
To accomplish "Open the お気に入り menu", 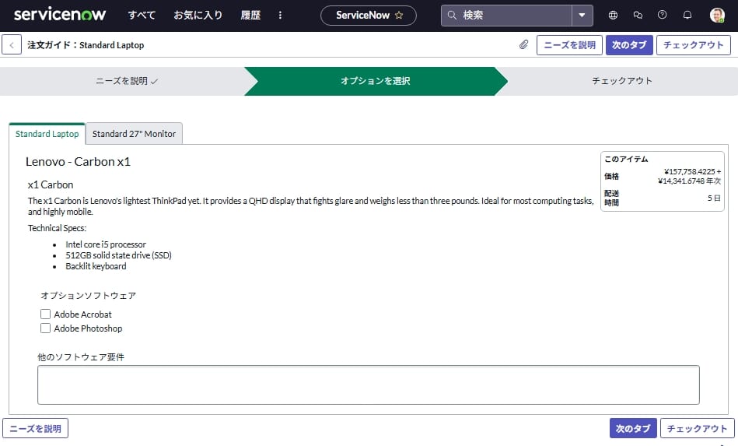I will (x=198, y=15).
